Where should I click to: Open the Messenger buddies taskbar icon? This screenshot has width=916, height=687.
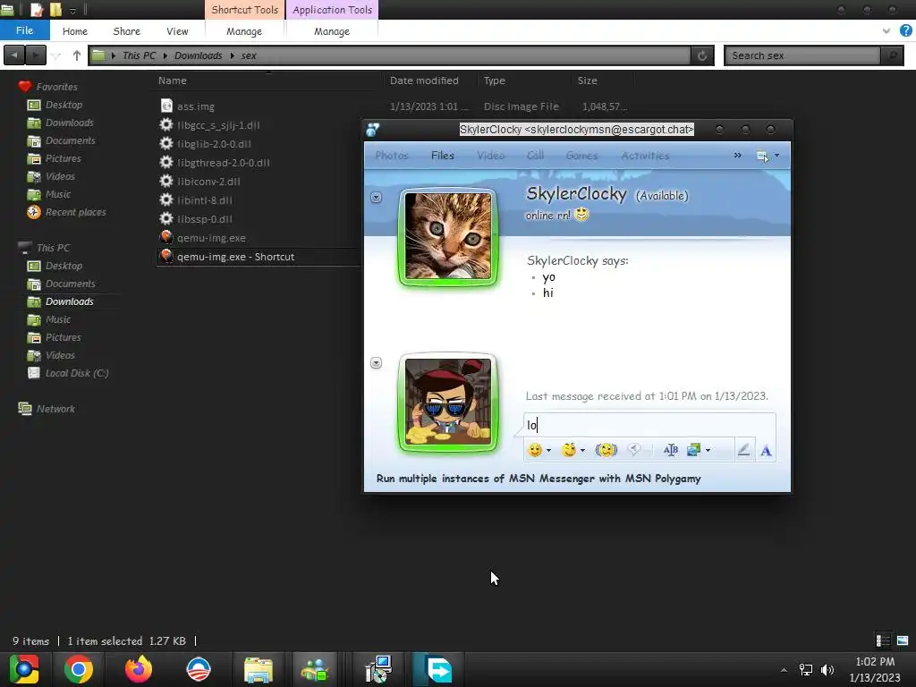pos(314,669)
